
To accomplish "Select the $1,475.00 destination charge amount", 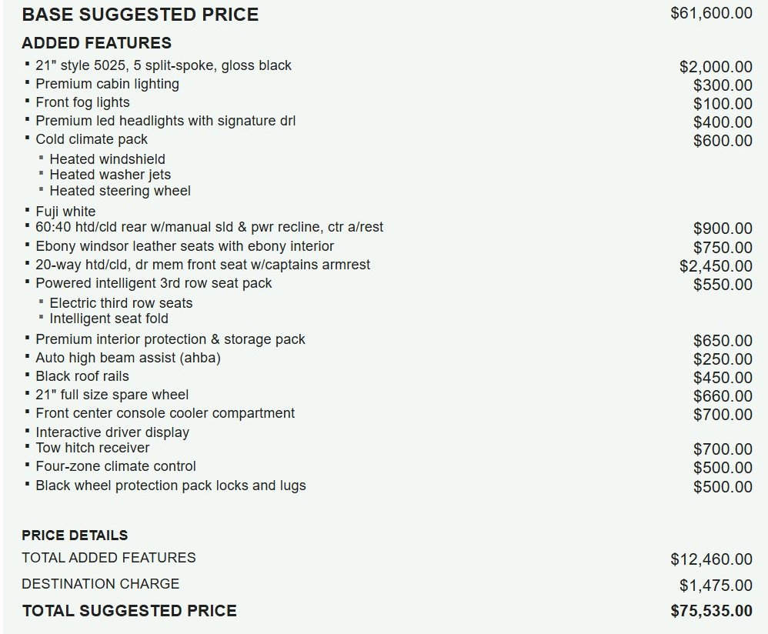I will click(x=716, y=585).
